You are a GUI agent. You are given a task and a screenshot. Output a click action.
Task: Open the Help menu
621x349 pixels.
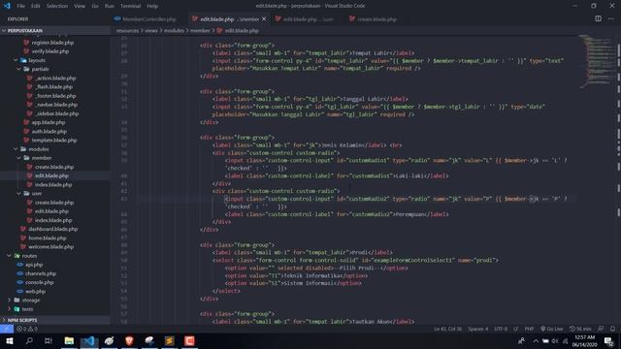pyautogui.click(x=152, y=6)
